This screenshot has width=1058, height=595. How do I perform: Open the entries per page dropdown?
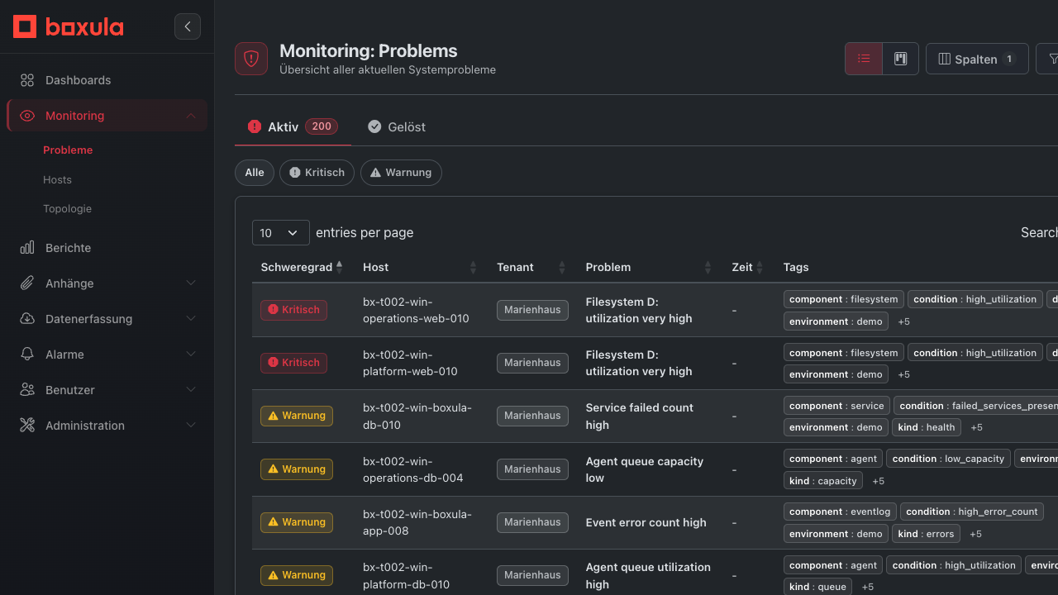281,233
